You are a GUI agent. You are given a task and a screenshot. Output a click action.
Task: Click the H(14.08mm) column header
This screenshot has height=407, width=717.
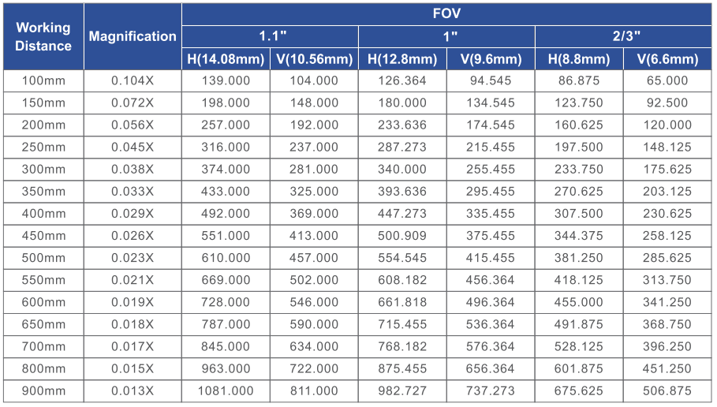pos(226,59)
